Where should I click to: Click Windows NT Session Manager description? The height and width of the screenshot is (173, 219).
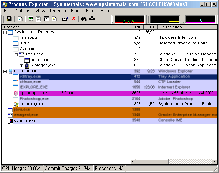pos(188,54)
